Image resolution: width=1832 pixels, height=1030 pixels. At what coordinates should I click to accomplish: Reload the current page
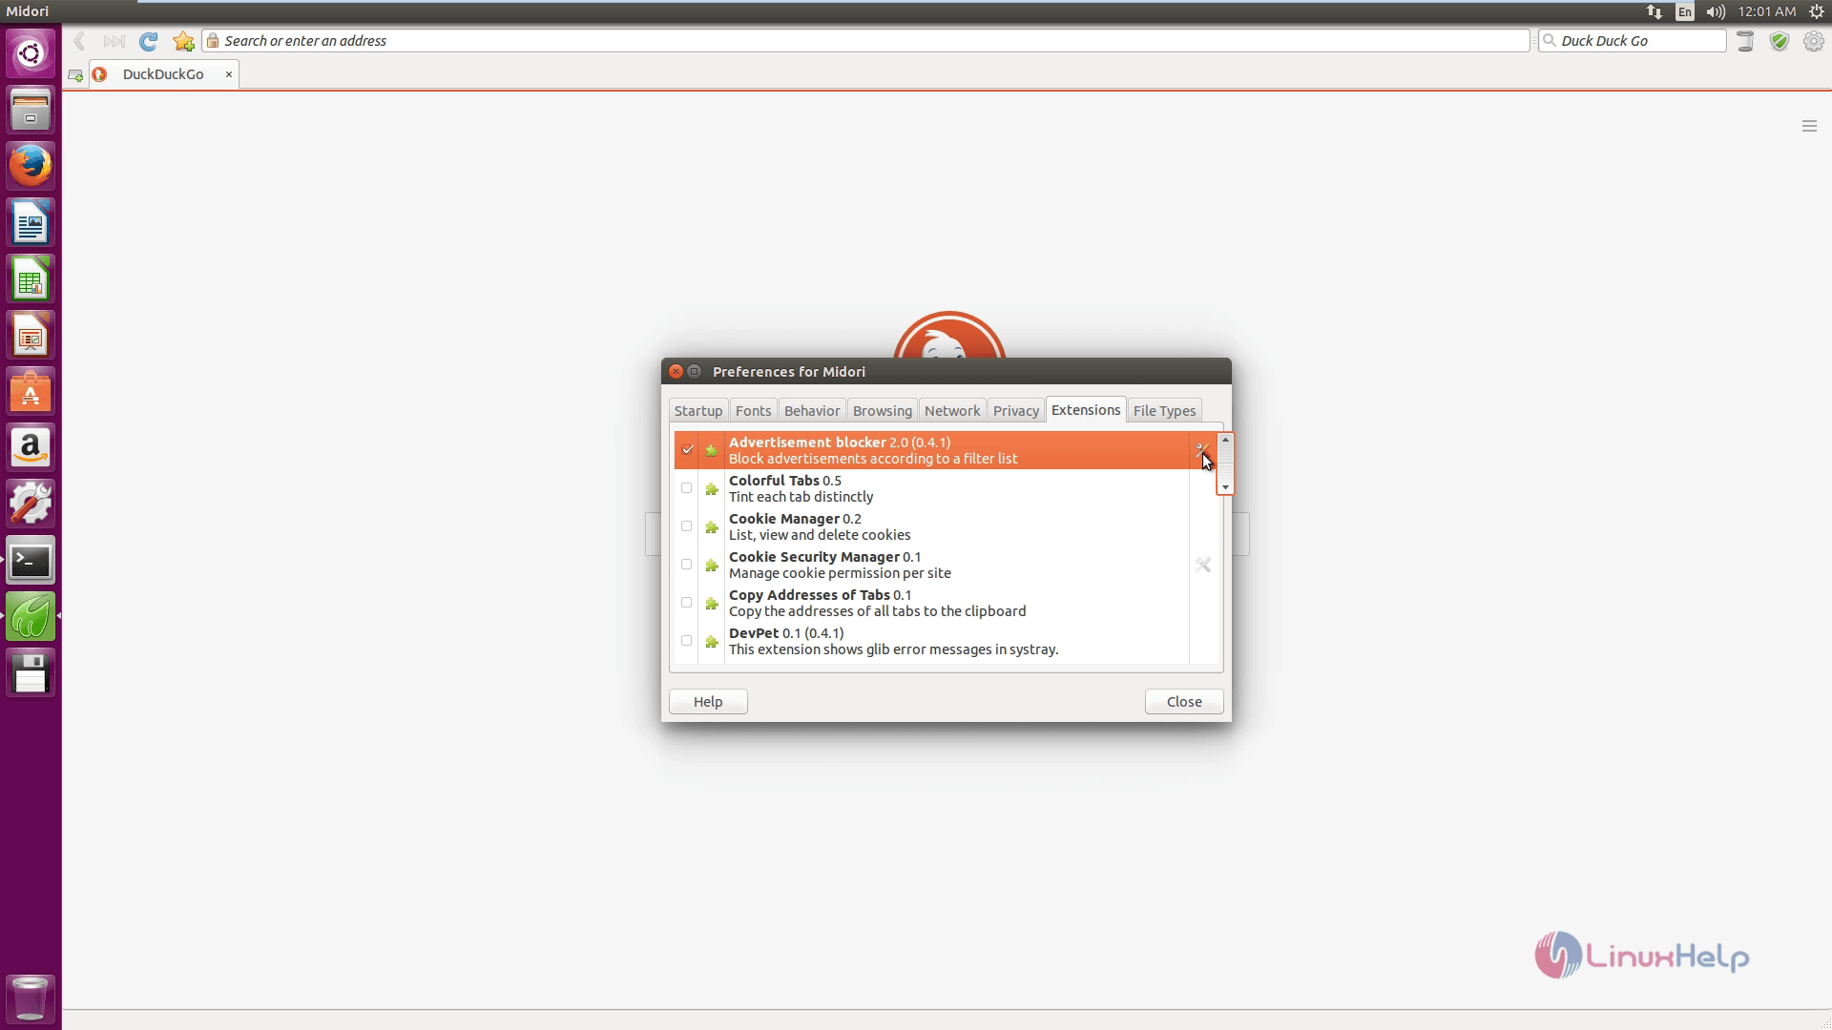tap(148, 41)
